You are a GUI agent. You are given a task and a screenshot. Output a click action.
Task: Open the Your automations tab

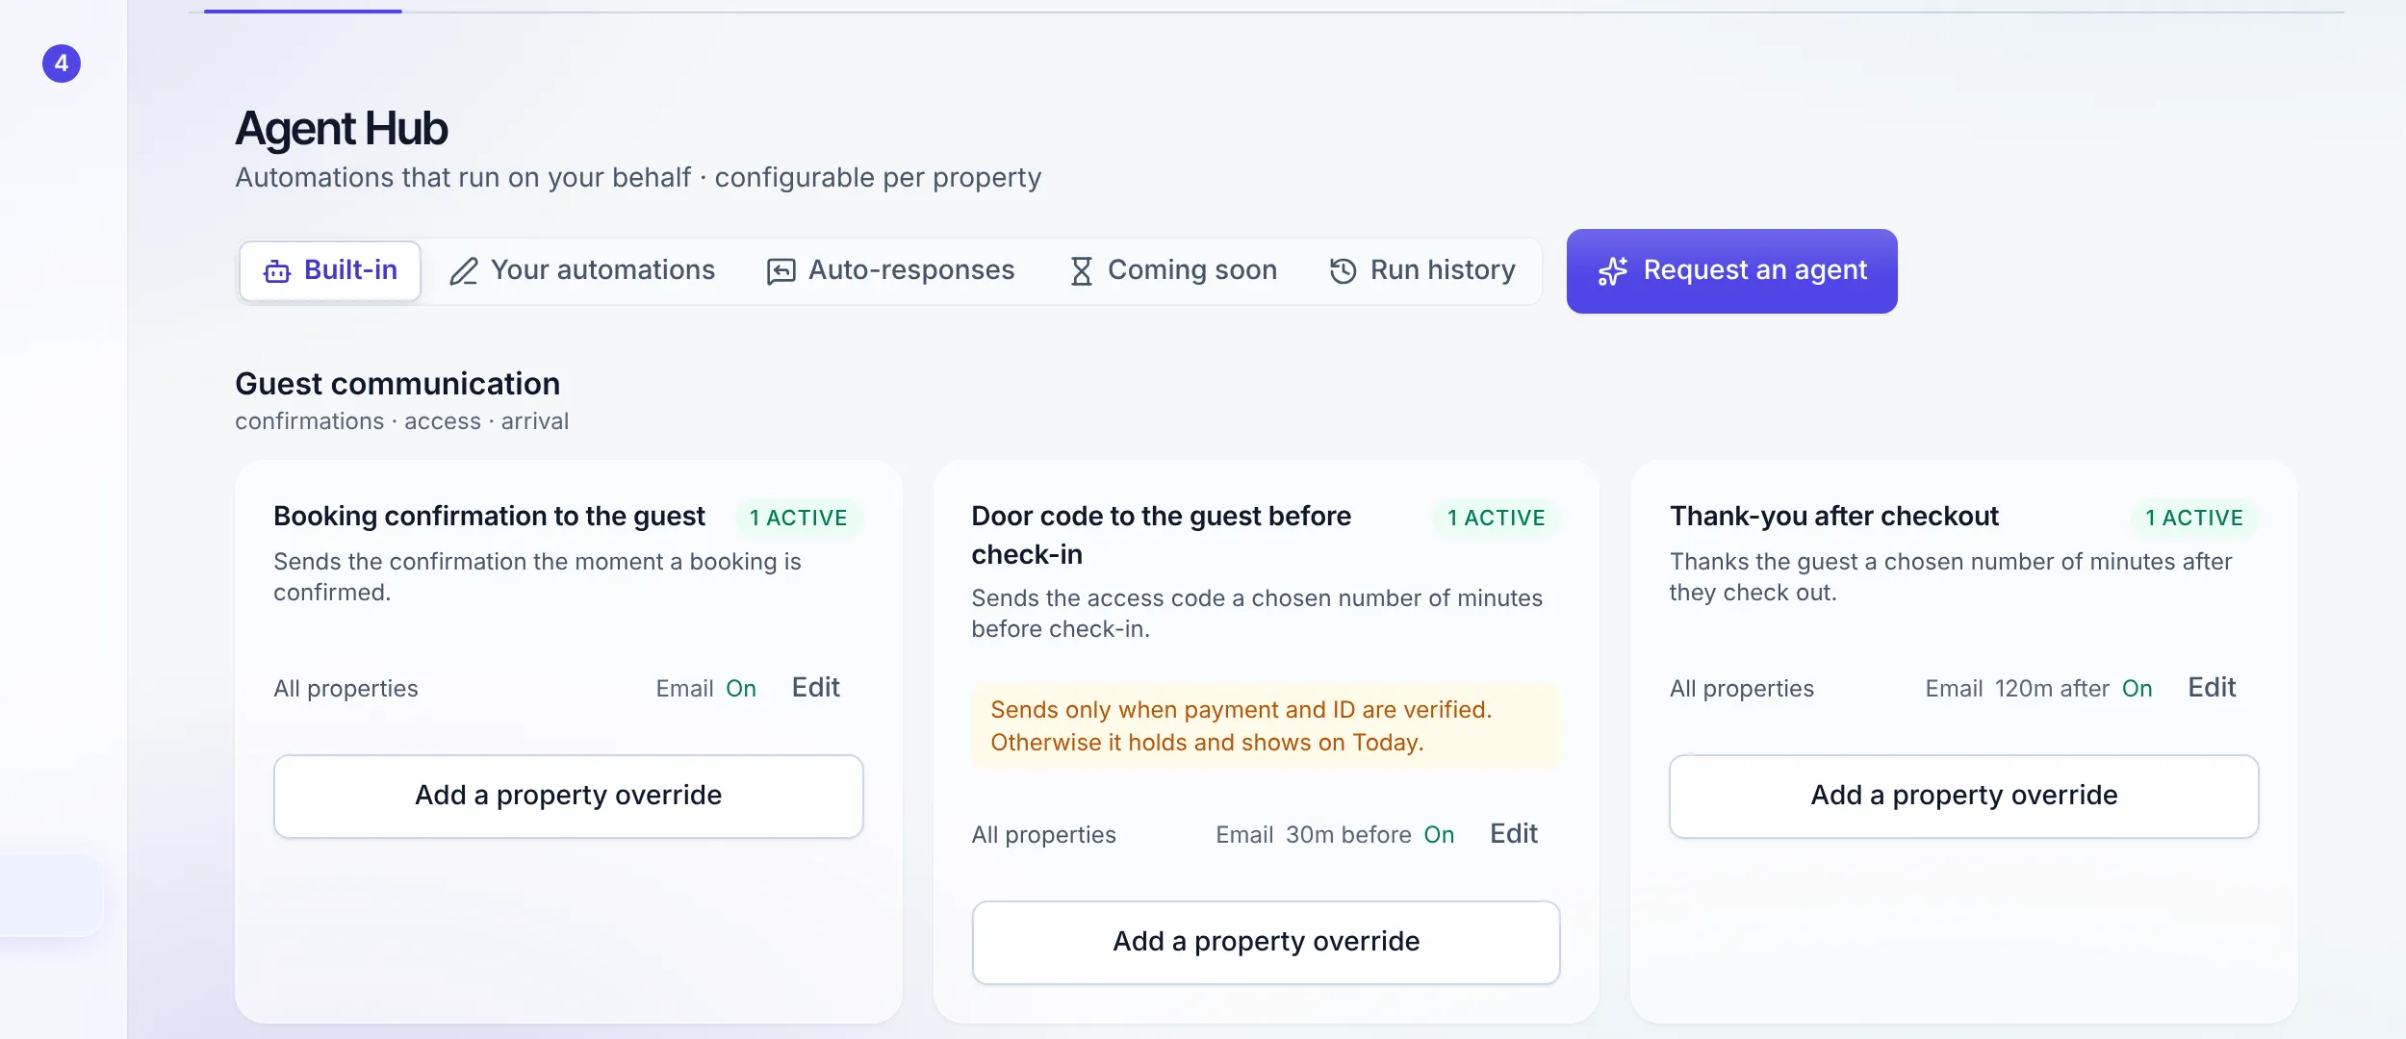click(x=582, y=271)
